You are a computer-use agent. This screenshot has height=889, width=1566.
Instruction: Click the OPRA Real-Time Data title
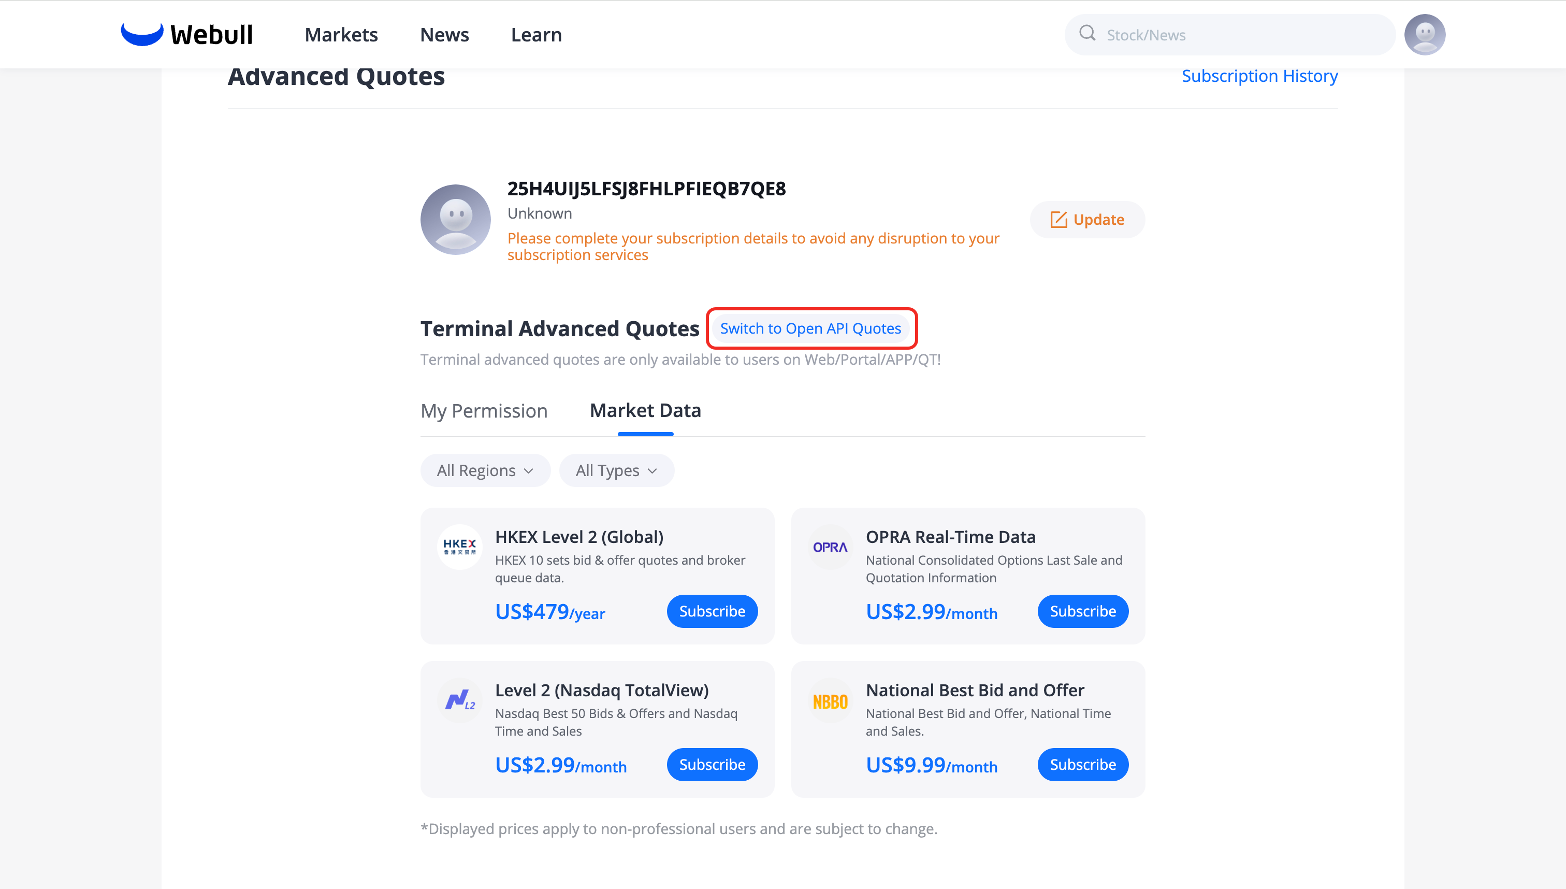coord(951,537)
